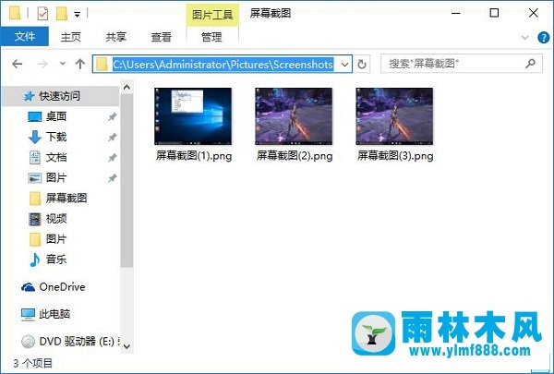
Task: Go up one folder level
Action: coord(80,64)
